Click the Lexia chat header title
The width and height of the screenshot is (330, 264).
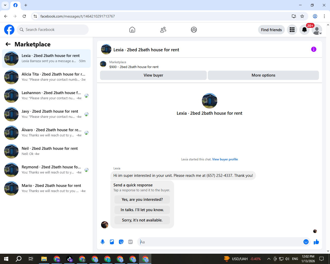pyautogui.click(x=146, y=50)
